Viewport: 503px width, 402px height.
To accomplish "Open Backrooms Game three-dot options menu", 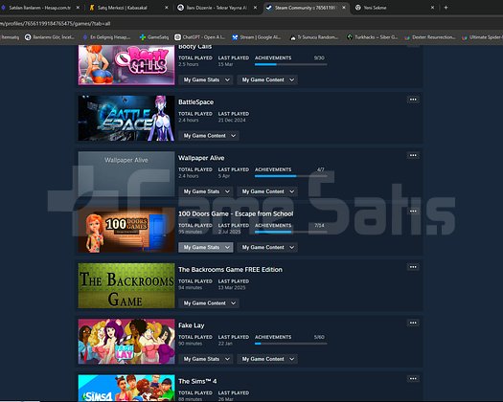I will (413, 267).
